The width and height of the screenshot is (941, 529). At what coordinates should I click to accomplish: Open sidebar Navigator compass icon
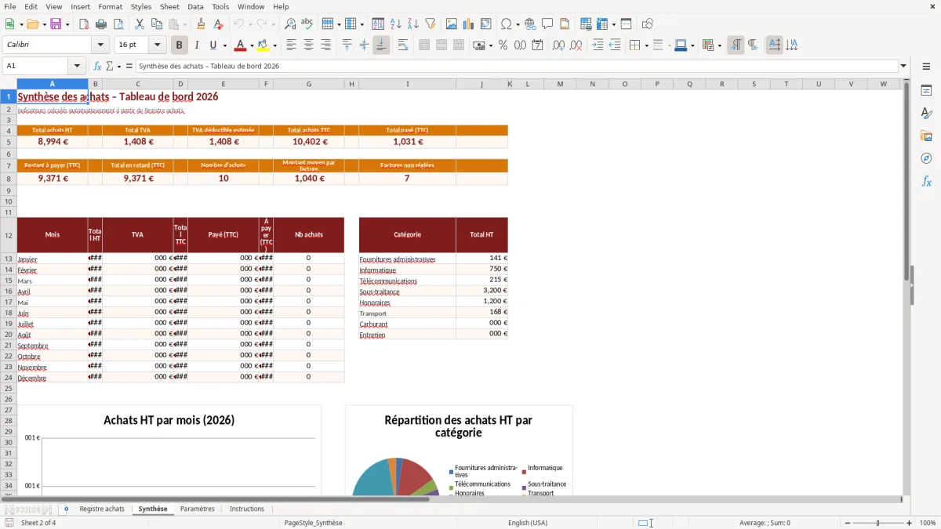926,158
